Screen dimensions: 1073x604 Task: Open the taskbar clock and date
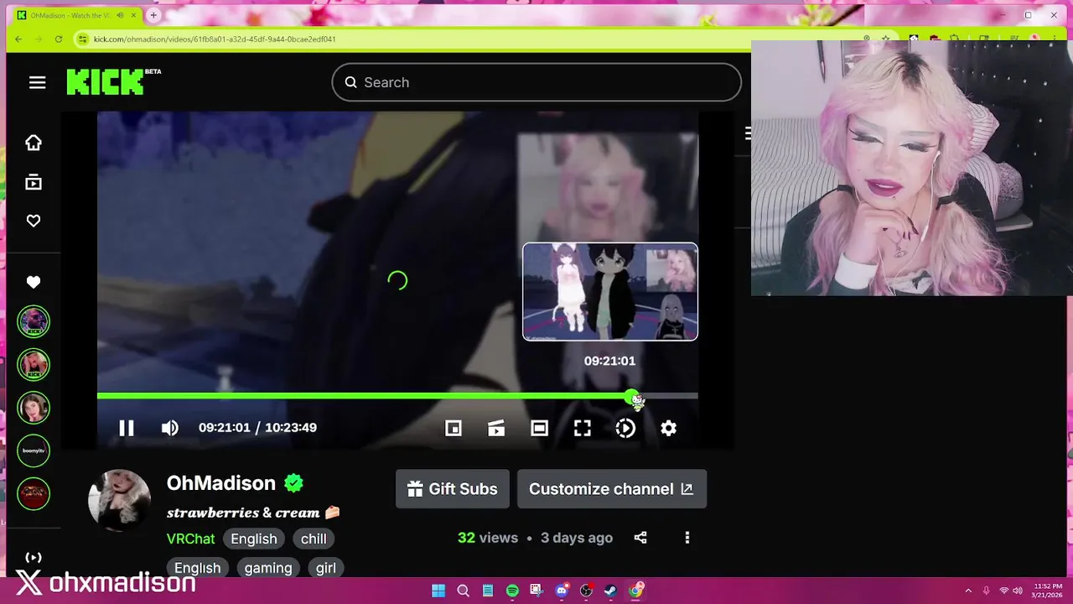point(1048,591)
